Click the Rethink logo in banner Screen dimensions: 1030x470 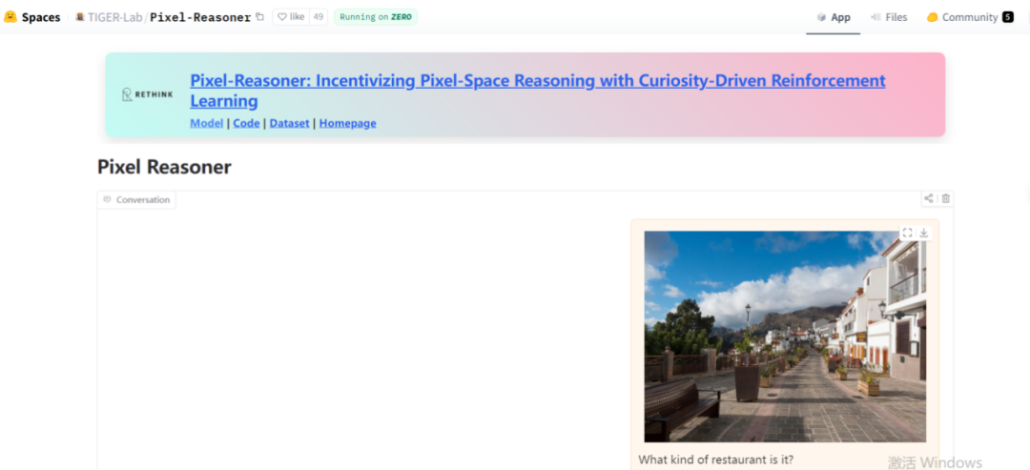tap(148, 94)
